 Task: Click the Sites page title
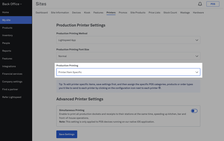(41, 4)
